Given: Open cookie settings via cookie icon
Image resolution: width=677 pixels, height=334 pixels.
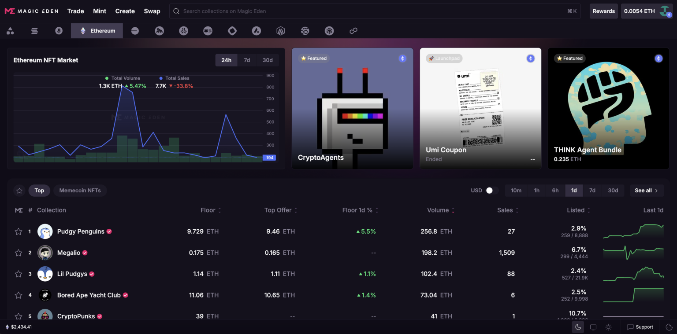Looking at the screenshot, I should [670, 327].
